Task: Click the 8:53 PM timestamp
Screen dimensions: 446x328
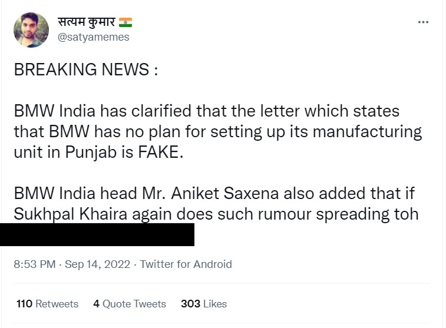Action: click(x=34, y=264)
